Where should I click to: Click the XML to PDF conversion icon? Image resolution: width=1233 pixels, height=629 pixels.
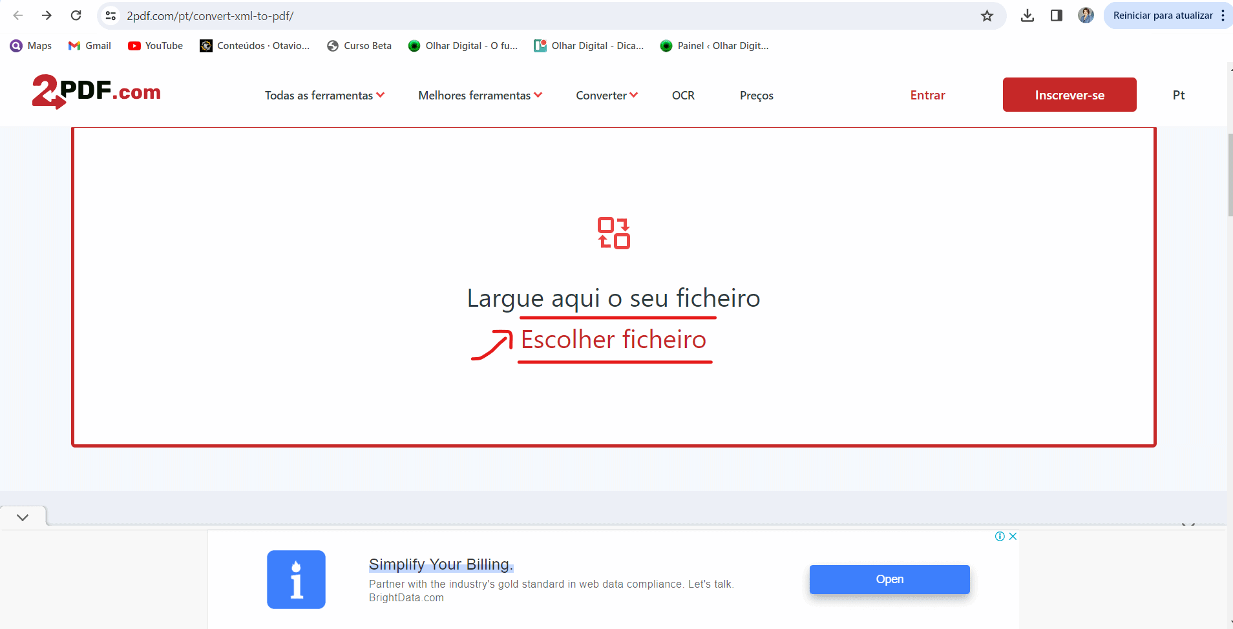tap(613, 233)
